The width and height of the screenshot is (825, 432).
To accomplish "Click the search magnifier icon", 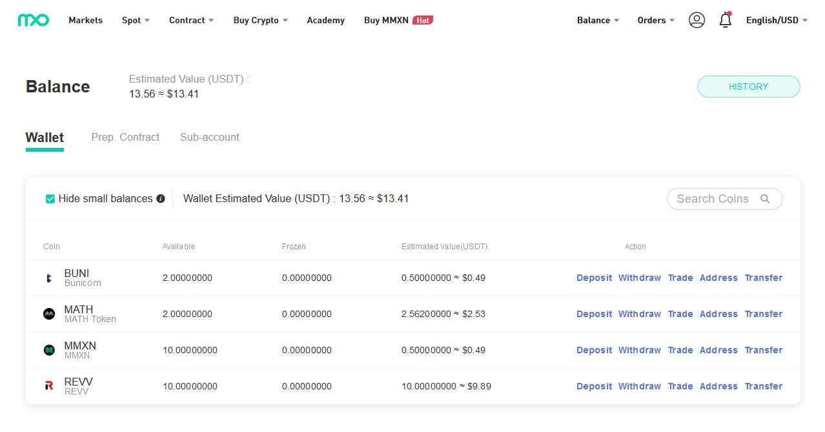I will click(765, 199).
